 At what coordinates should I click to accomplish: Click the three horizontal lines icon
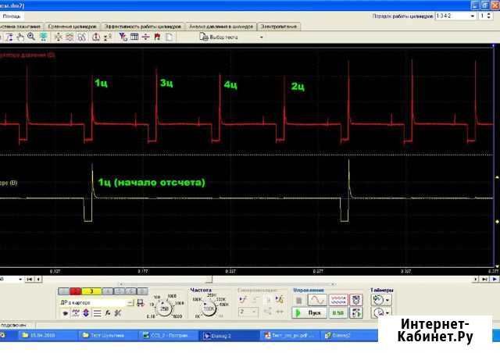(97, 313)
